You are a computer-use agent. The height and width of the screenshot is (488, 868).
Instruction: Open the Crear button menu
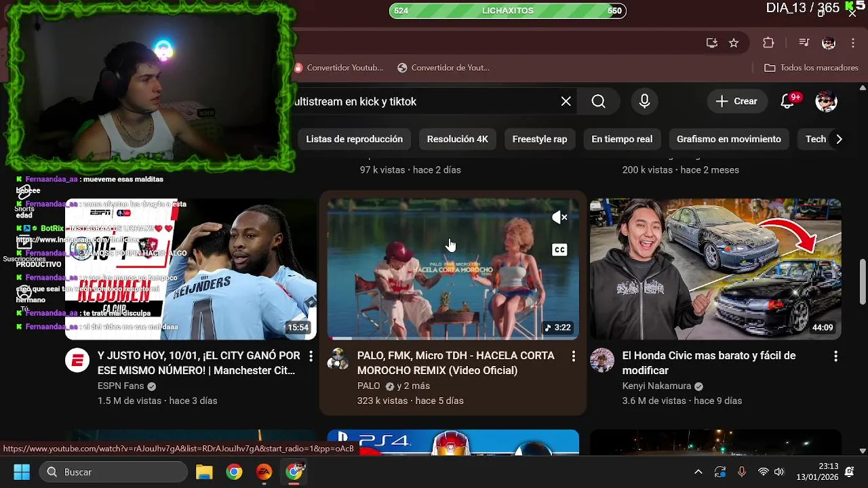[x=737, y=102]
